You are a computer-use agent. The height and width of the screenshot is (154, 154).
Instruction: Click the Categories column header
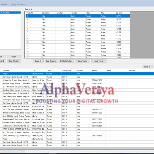pyautogui.click(x=48, y=13)
